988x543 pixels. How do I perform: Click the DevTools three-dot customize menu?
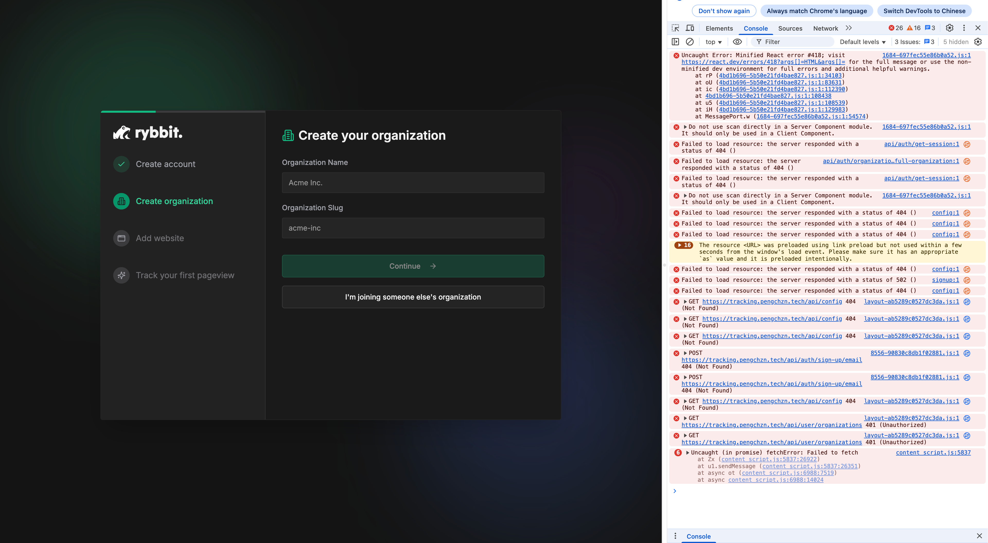point(964,28)
